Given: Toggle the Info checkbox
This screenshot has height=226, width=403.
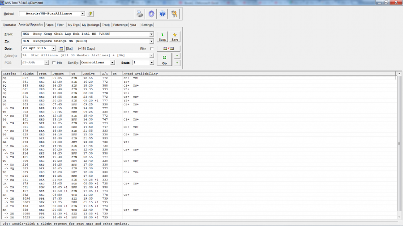Looking at the screenshot, I should coord(54,63).
